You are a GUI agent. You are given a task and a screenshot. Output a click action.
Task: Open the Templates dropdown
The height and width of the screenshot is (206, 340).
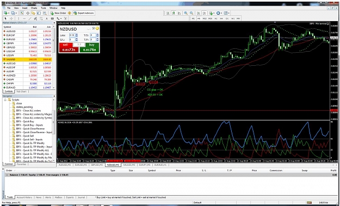click(227, 13)
